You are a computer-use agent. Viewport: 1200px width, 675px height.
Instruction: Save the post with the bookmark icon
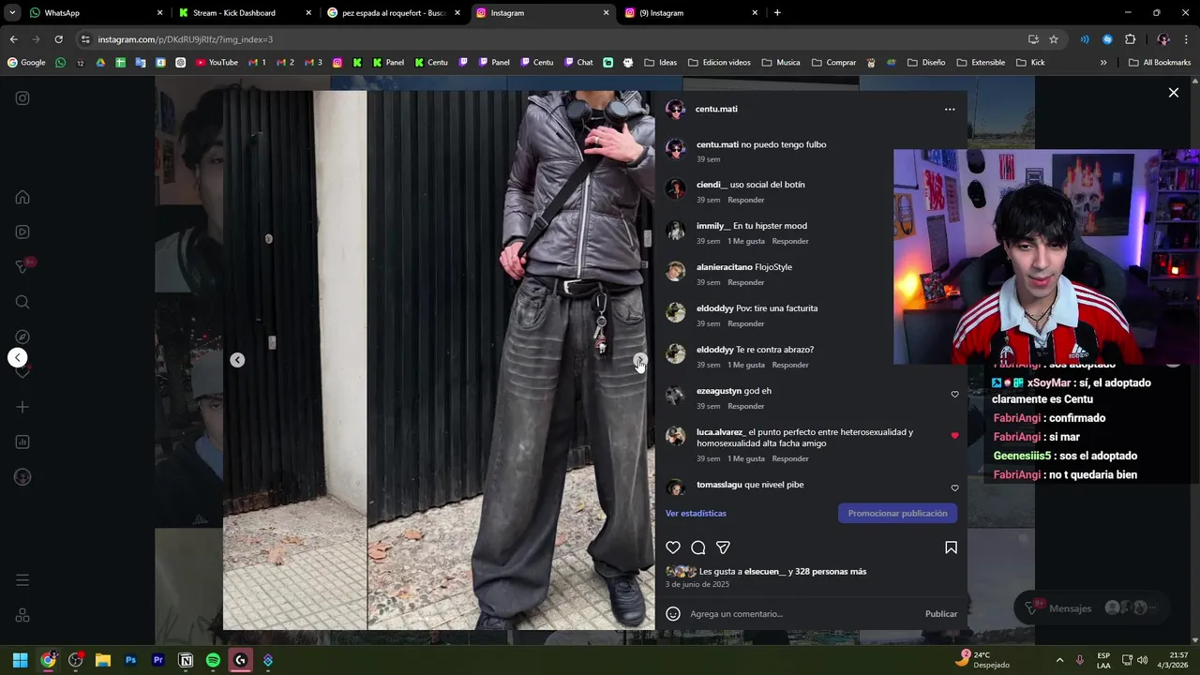(951, 547)
